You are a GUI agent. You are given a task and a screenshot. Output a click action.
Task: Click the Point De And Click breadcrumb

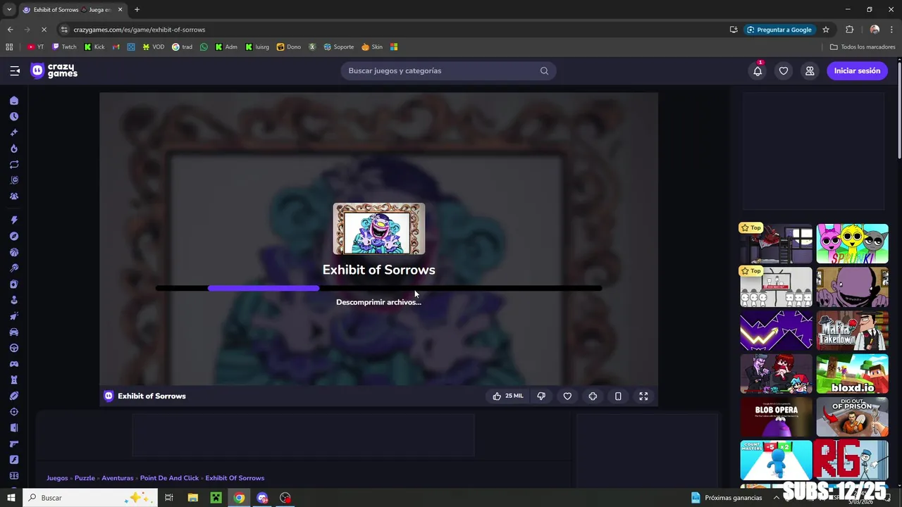pos(169,478)
